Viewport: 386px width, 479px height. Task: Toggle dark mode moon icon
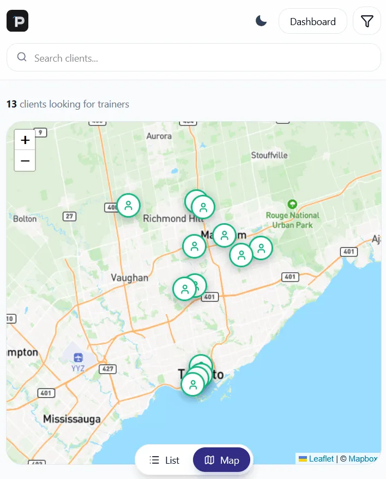tap(261, 21)
